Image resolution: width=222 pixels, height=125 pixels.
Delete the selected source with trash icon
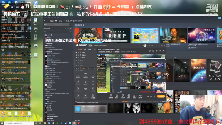point(94,68)
